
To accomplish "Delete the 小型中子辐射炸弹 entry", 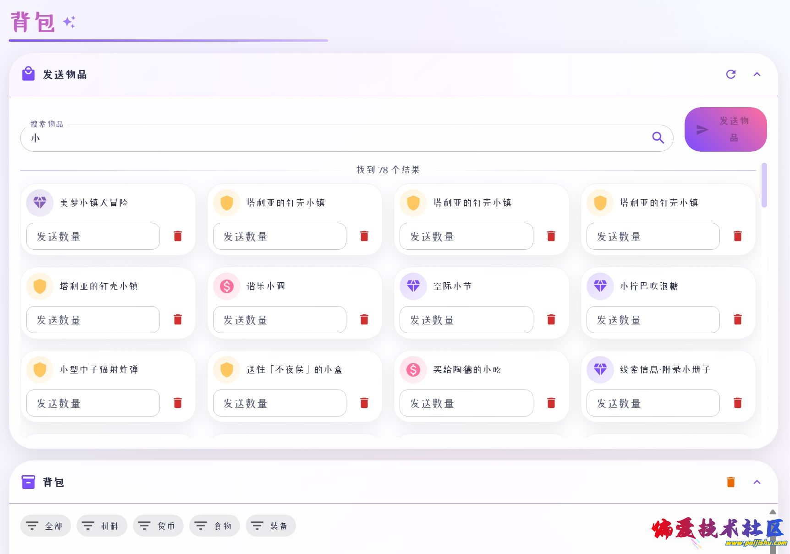I will coord(178,403).
